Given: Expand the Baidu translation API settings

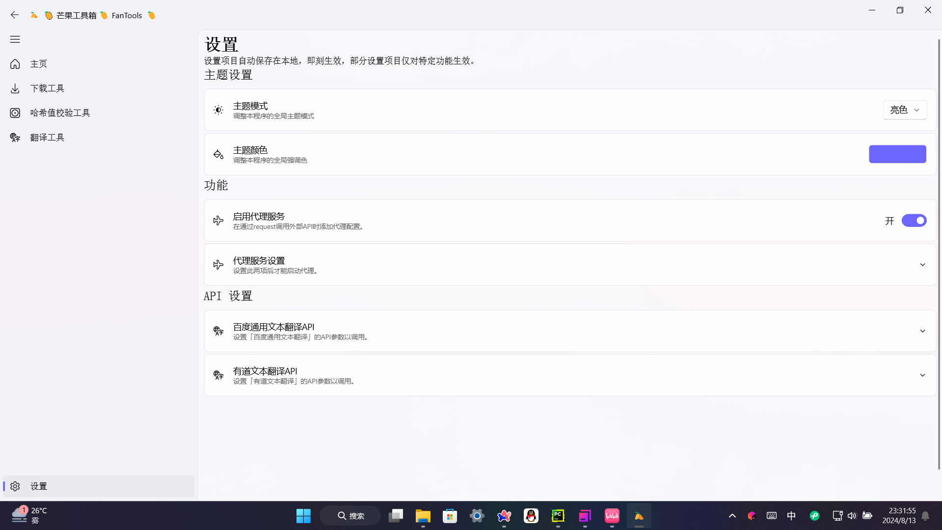Looking at the screenshot, I should pyautogui.click(x=922, y=331).
